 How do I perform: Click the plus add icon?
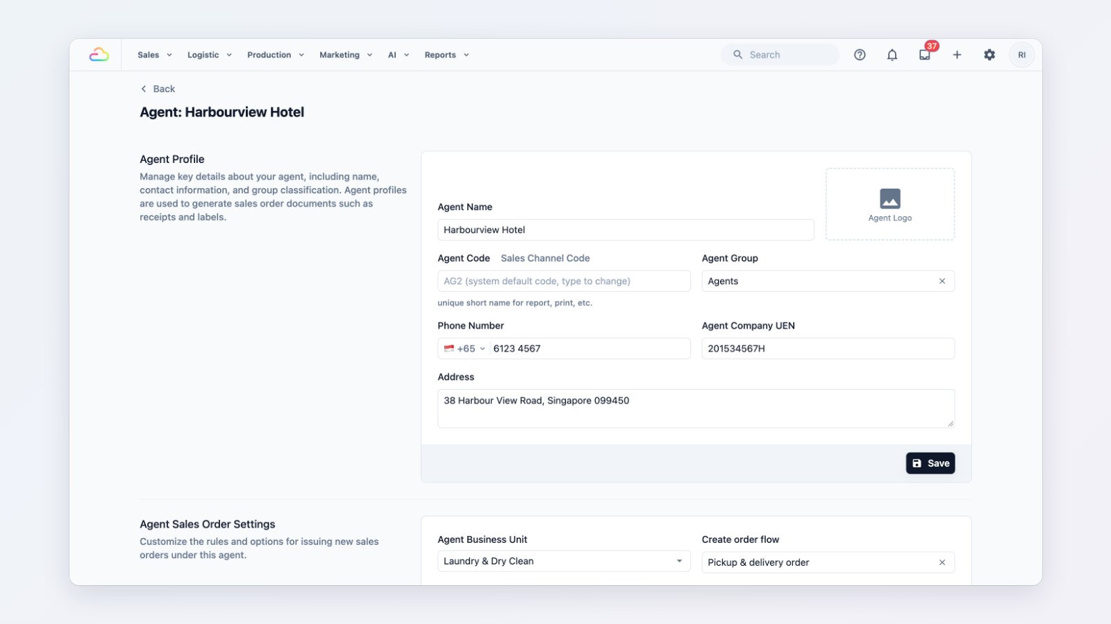click(x=957, y=55)
